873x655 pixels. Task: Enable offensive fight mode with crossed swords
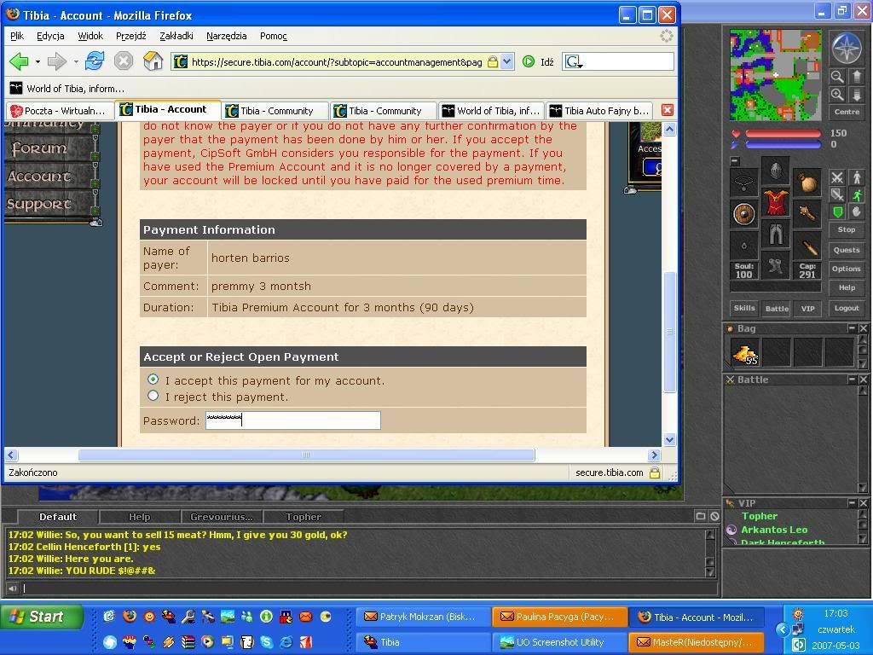click(837, 177)
